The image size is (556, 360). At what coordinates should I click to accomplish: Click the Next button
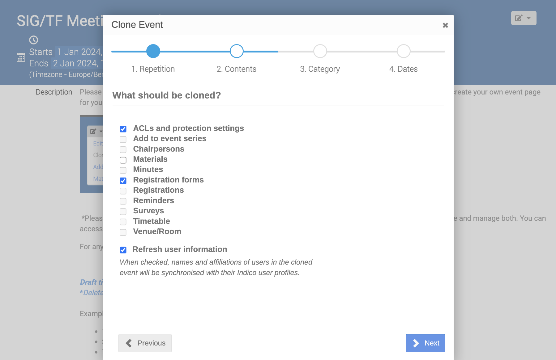pos(425,343)
